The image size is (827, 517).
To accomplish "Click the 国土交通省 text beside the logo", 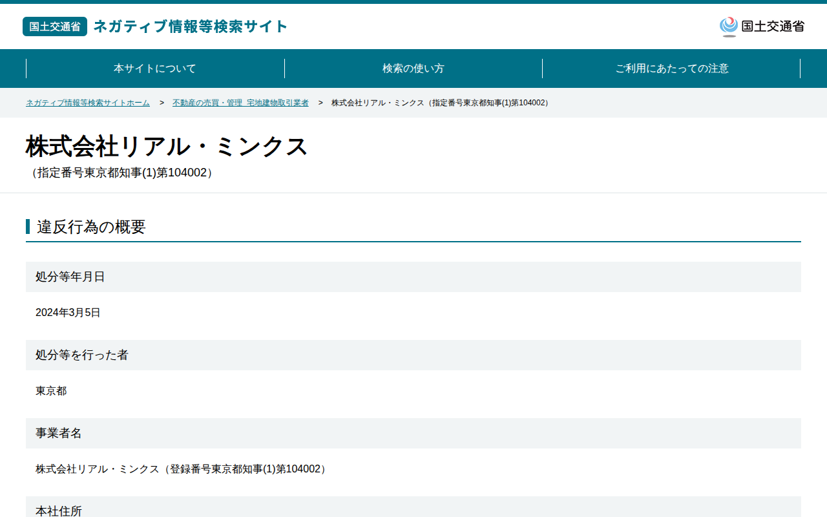I will pos(773,26).
